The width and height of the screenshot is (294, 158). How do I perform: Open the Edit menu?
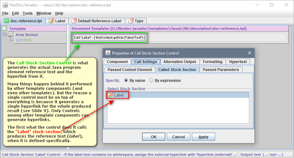coord(15,13)
